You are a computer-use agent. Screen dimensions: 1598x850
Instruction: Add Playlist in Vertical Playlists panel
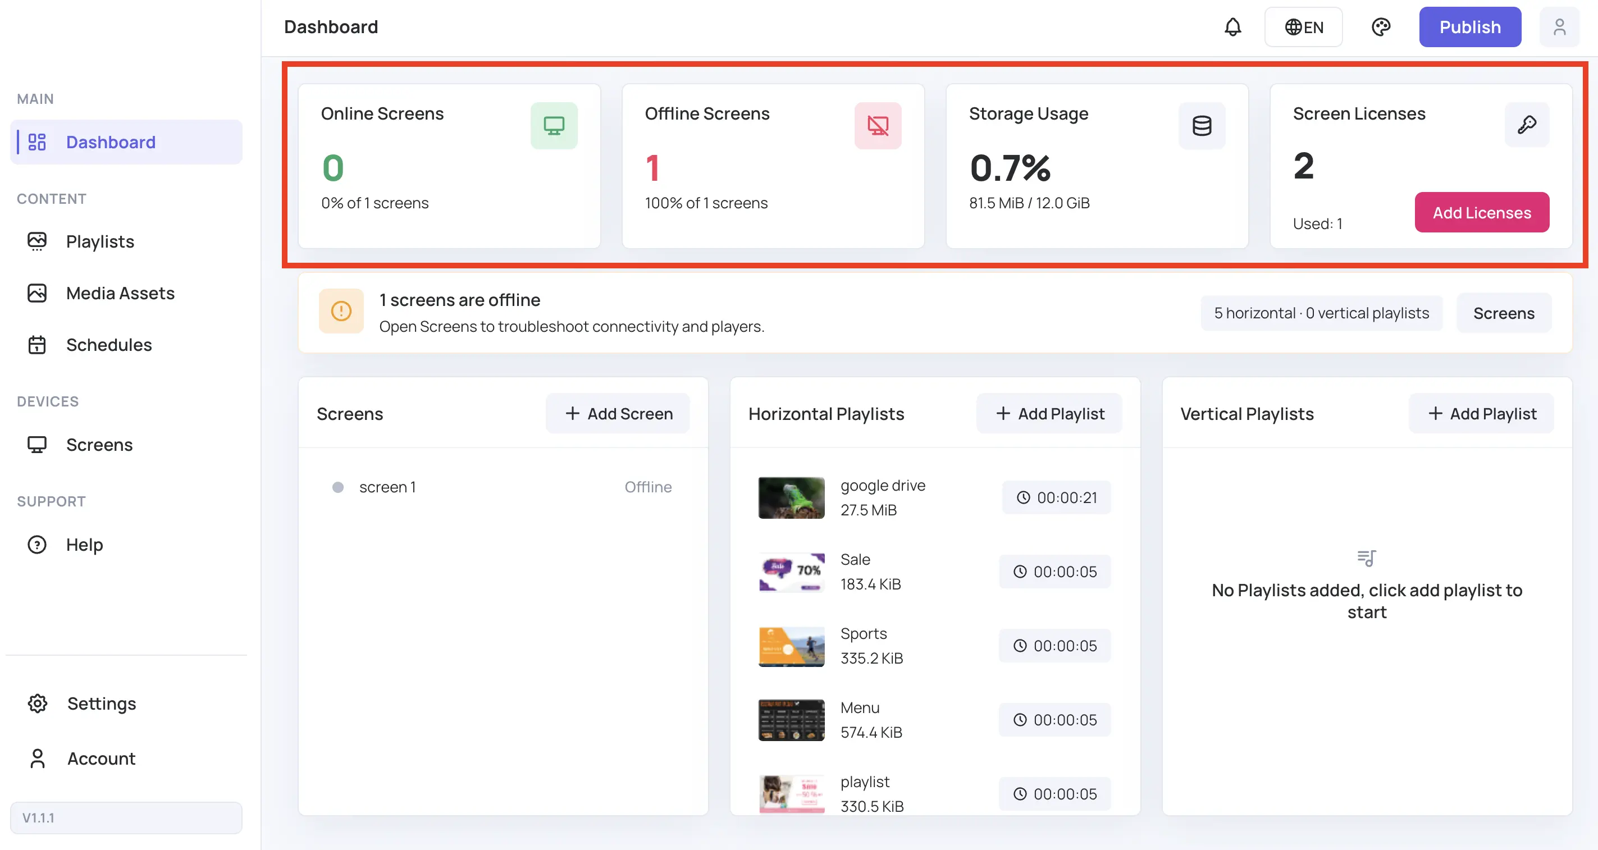tap(1481, 414)
